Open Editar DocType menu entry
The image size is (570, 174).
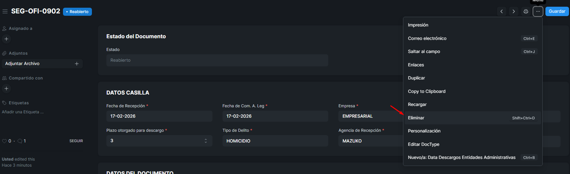[424, 144]
